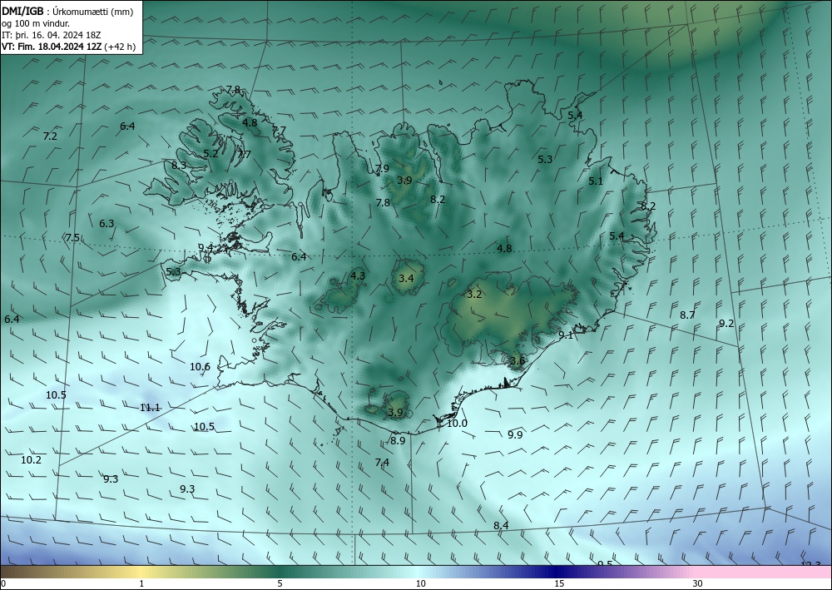
Task: Click the 5.2 value in the Westfjords
Action: [x=210, y=154]
